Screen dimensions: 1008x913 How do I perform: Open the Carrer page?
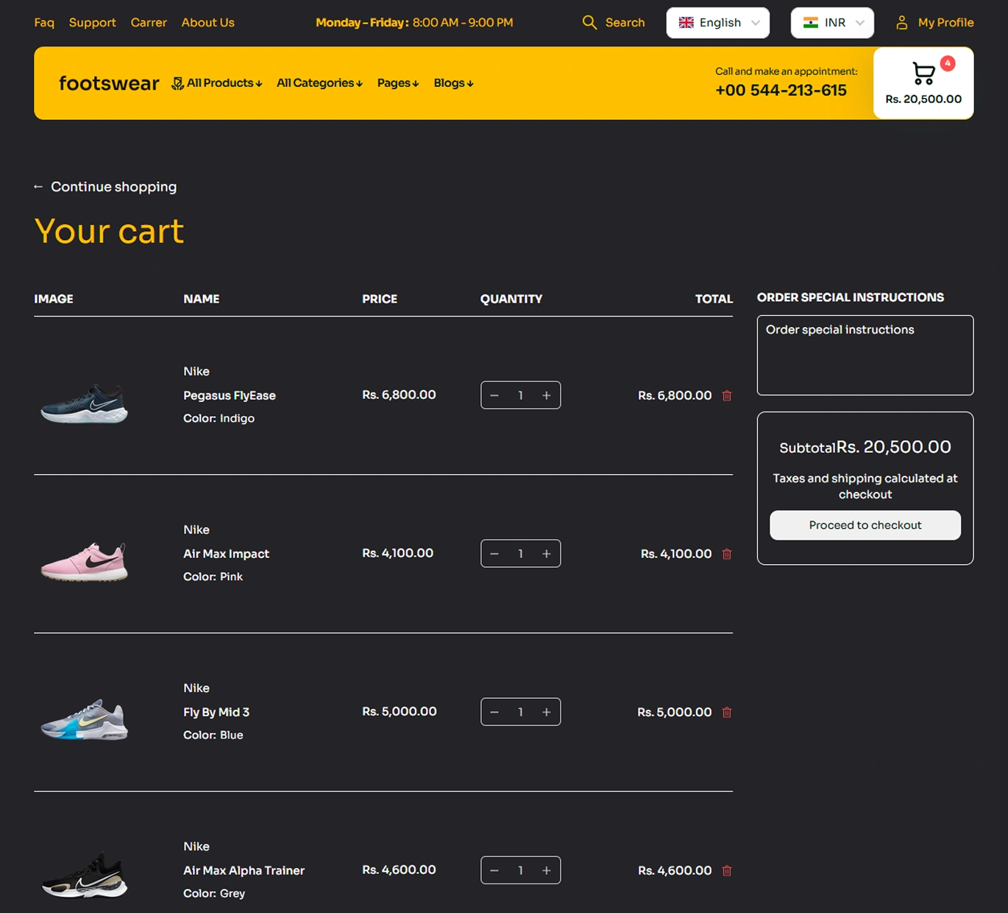click(x=149, y=23)
